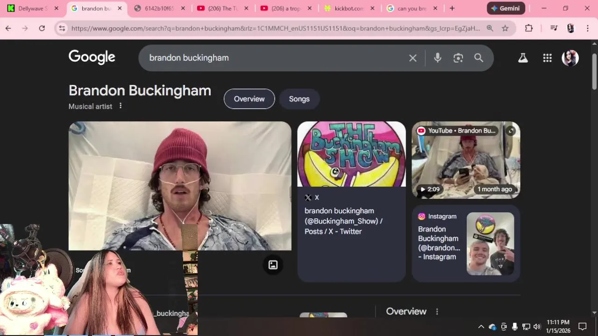Start voice search with the microphone icon
Image resolution: width=598 pixels, height=336 pixels.
tap(437, 58)
